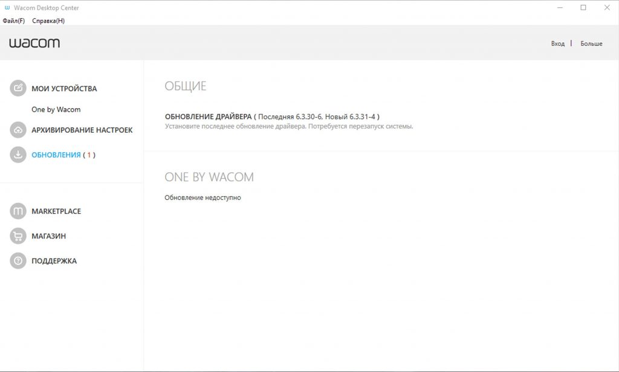
Task: Select the ОБНОВЛЕНИЯ label text
Action: click(x=56, y=155)
